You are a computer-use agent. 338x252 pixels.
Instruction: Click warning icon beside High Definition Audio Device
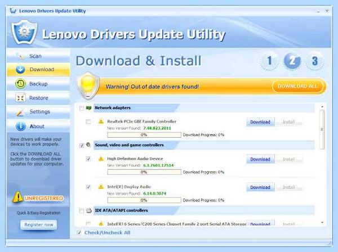[x=101, y=159]
